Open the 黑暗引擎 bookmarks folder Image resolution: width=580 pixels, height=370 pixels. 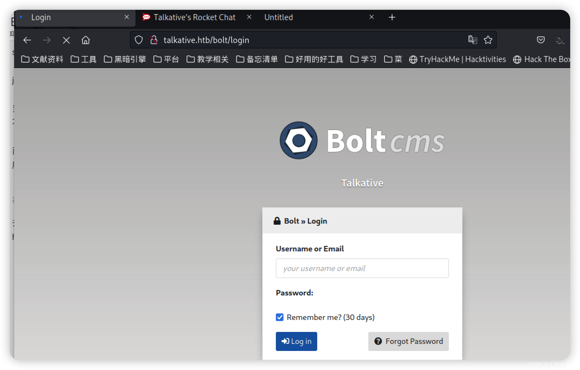(125, 59)
